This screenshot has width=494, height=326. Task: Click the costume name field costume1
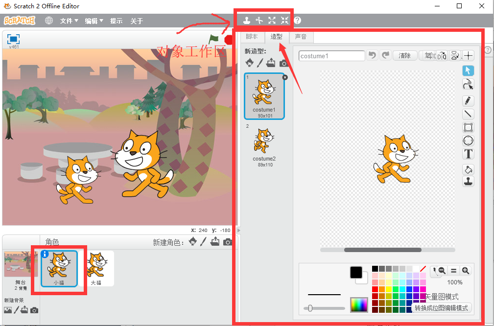click(x=332, y=56)
